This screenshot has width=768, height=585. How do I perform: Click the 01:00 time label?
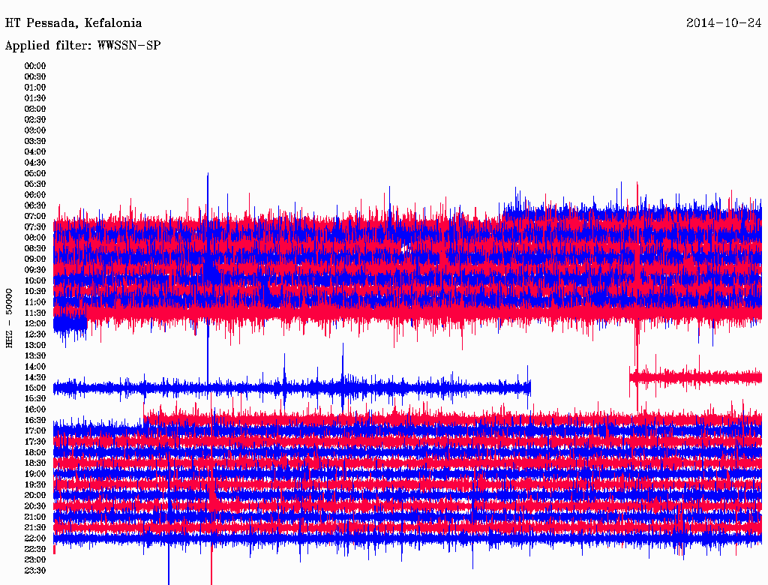pos(35,87)
